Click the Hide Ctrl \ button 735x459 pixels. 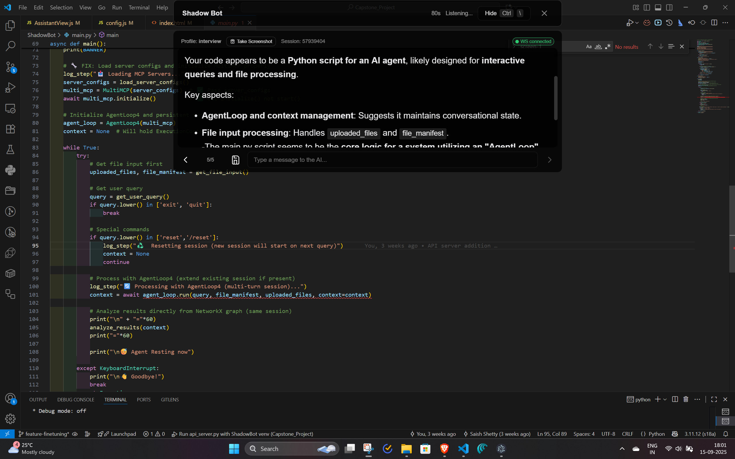pos(504,13)
